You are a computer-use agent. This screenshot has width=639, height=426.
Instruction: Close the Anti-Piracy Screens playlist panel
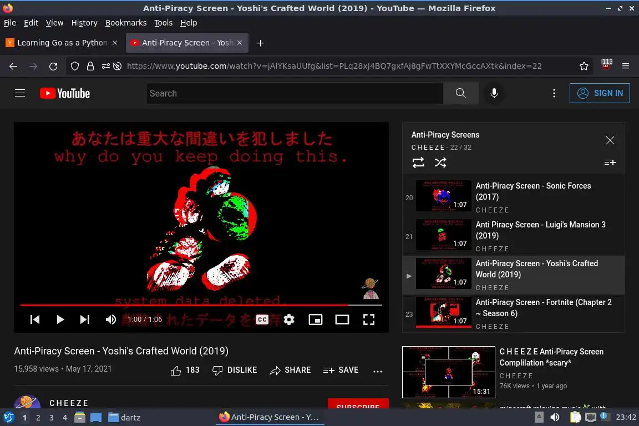(610, 140)
